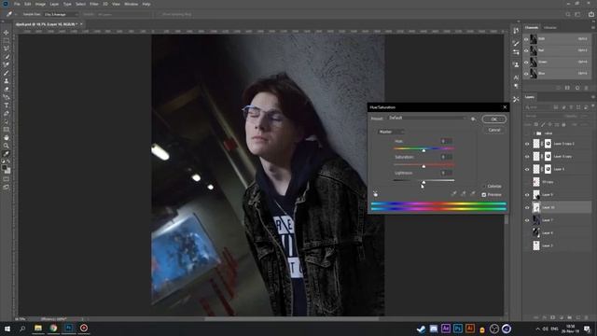This screenshot has width=597, height=336.
Task: Open Steam from taskbar
Action: click(421, 329)
